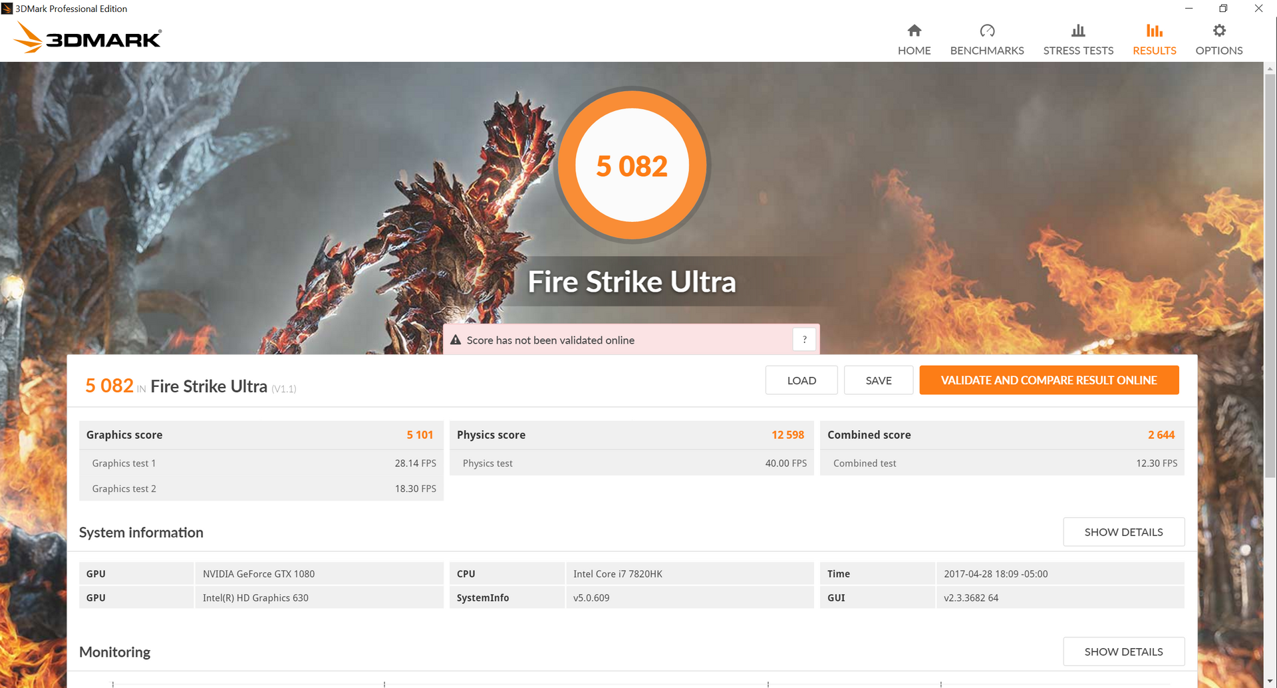Click the LOAD button
1277x688 pixels.
click(801, 380)
